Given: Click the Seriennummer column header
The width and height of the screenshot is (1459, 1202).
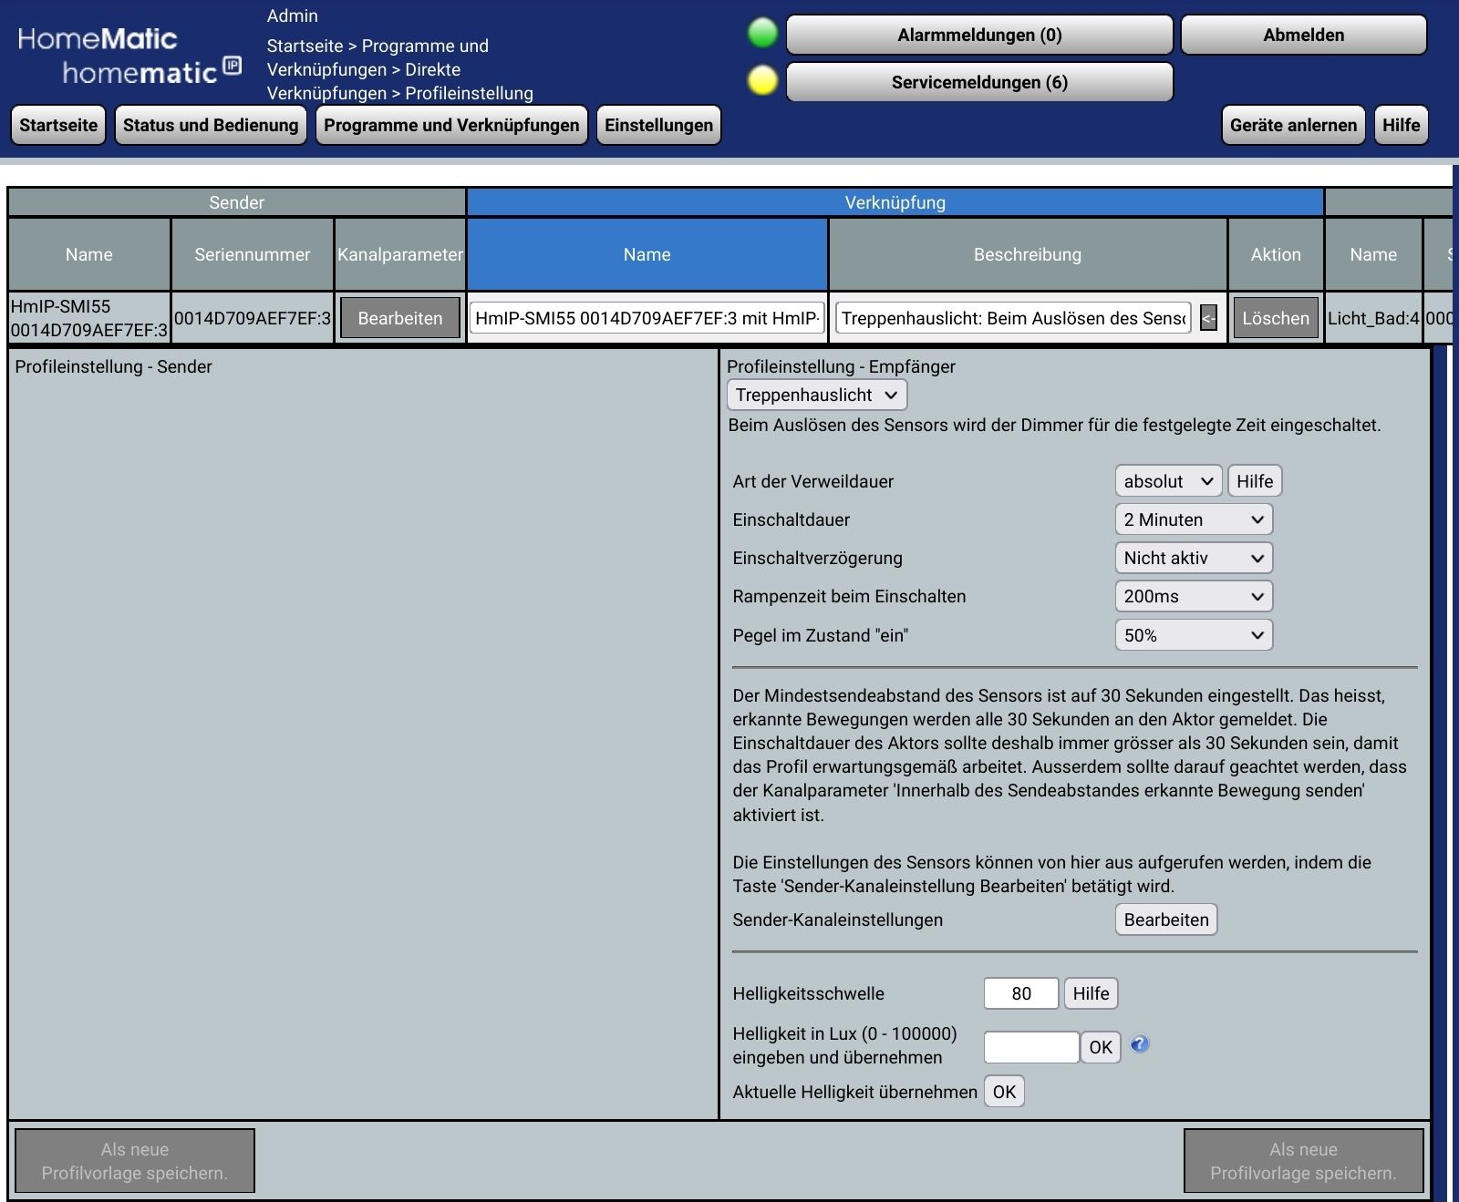Looking at the screenshot, I should 252,254.
